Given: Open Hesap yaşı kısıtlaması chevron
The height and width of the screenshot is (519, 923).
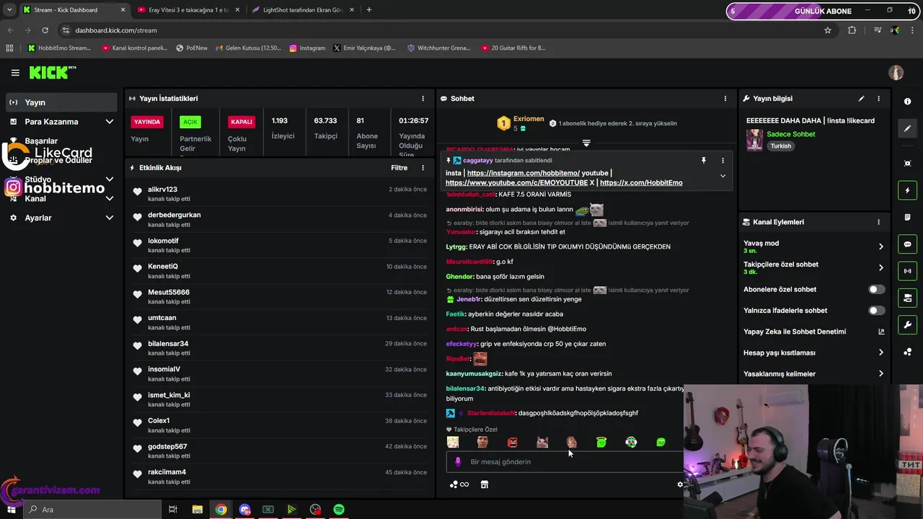Looking at the screenshot, I should tap(880, 353).
